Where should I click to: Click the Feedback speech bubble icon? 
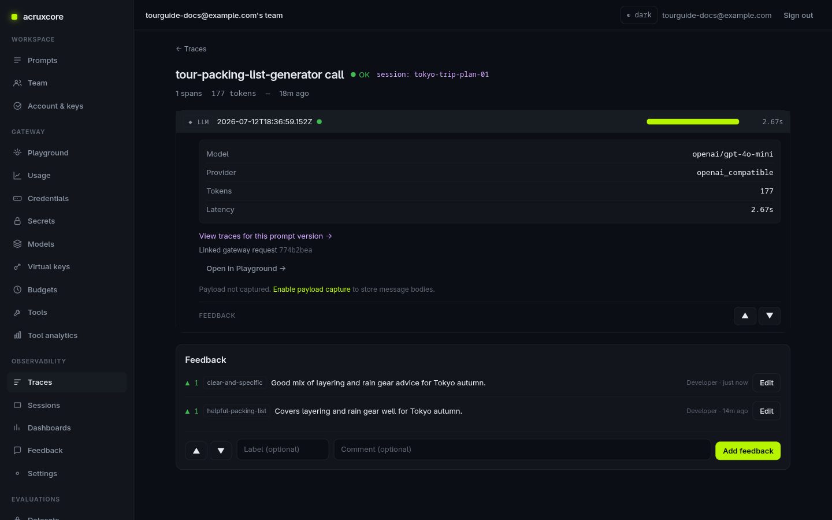17,451
